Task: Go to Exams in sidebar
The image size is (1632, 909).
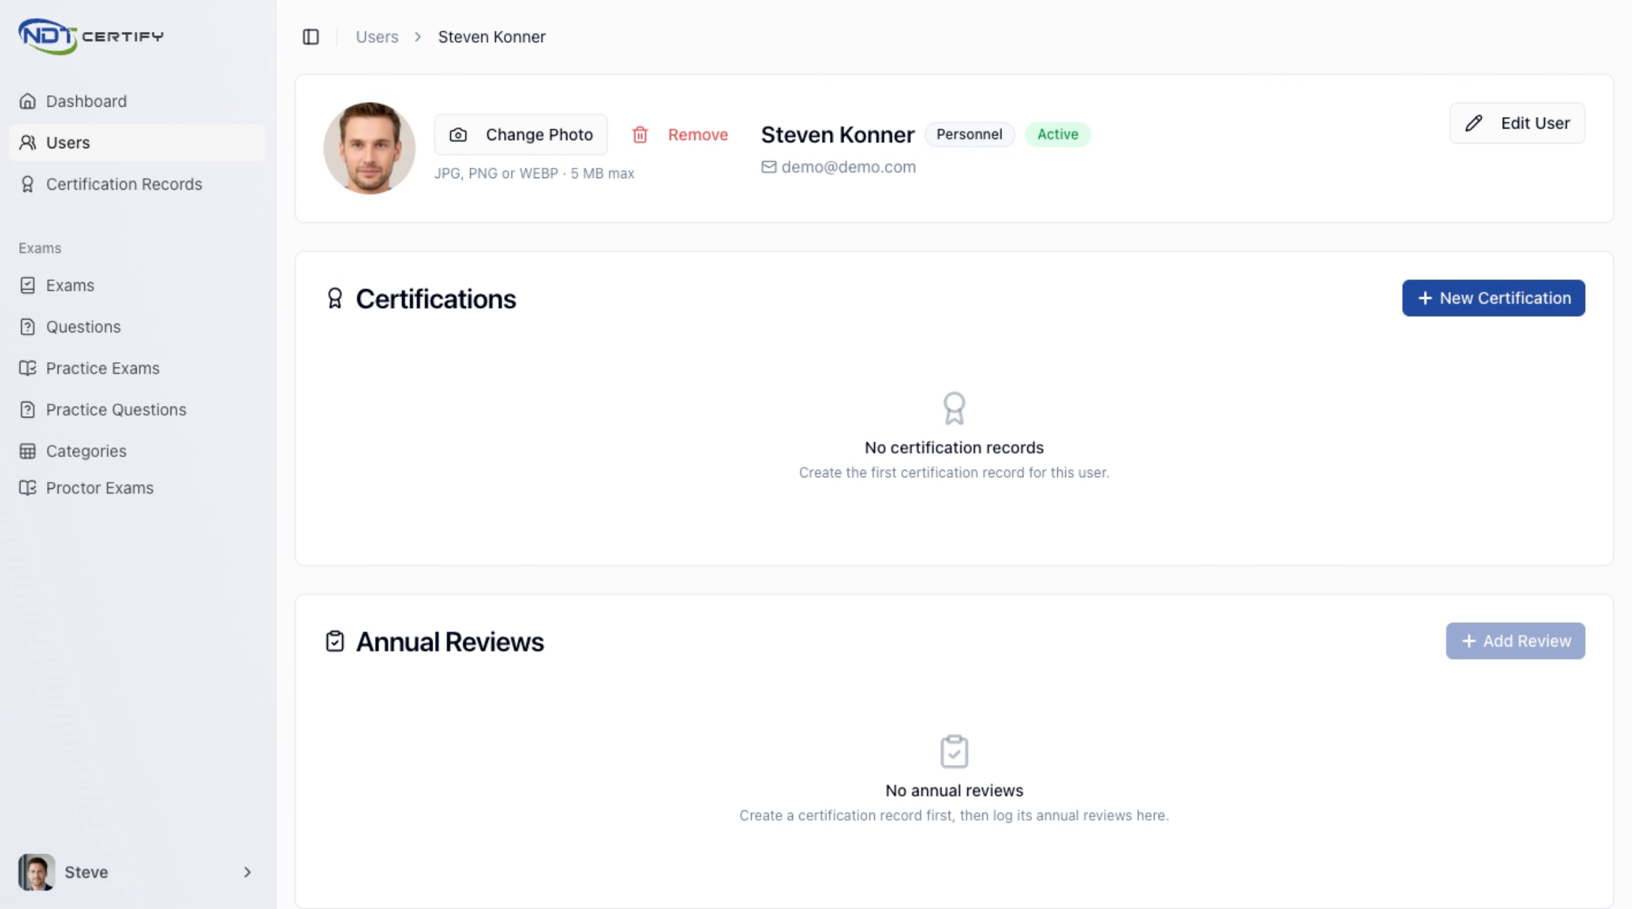Action: coord(137,286)
